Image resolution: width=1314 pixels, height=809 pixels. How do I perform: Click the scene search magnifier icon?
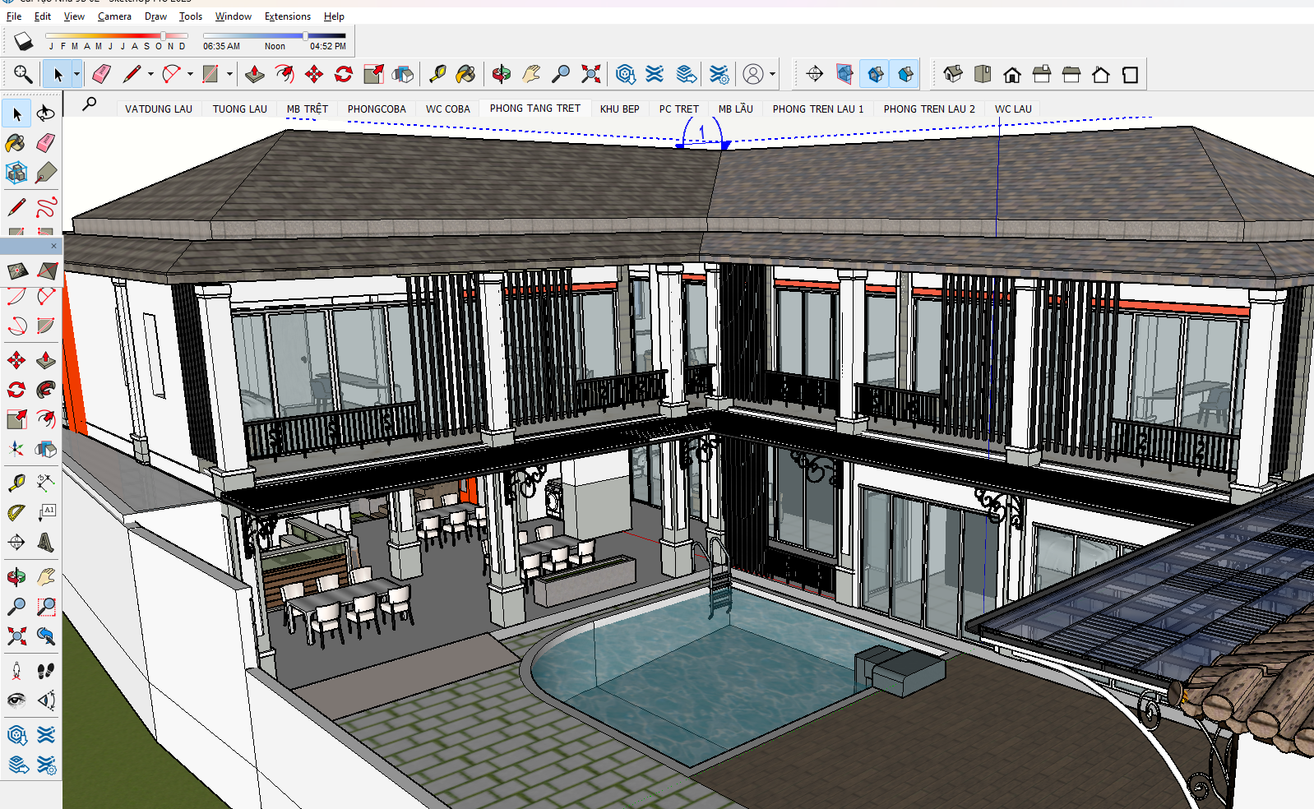click(x=90, y=104)
